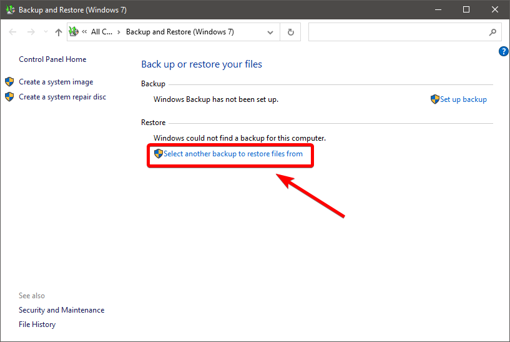Refresh the Backup and Restore page

pyautogui.click(x=291, y=32)
